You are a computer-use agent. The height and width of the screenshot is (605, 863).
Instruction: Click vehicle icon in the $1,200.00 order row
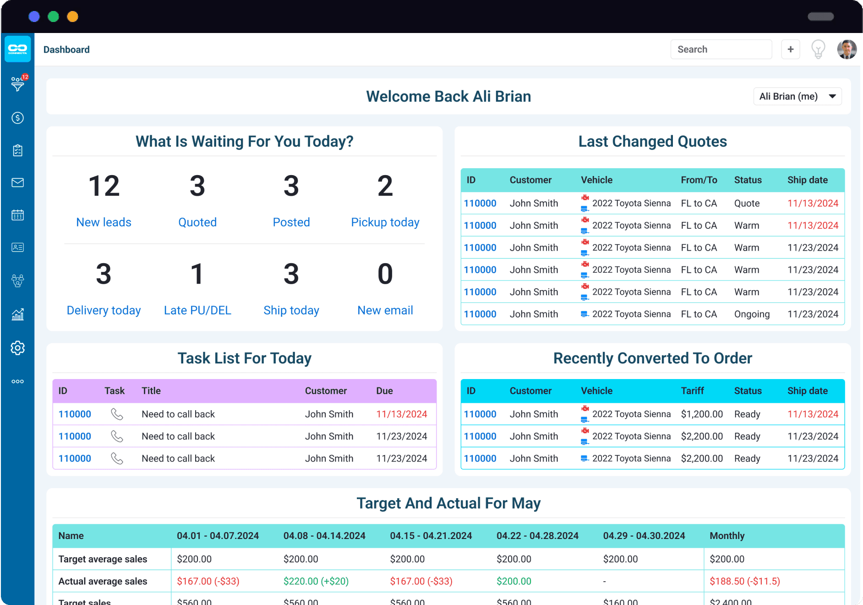point(585,414)
